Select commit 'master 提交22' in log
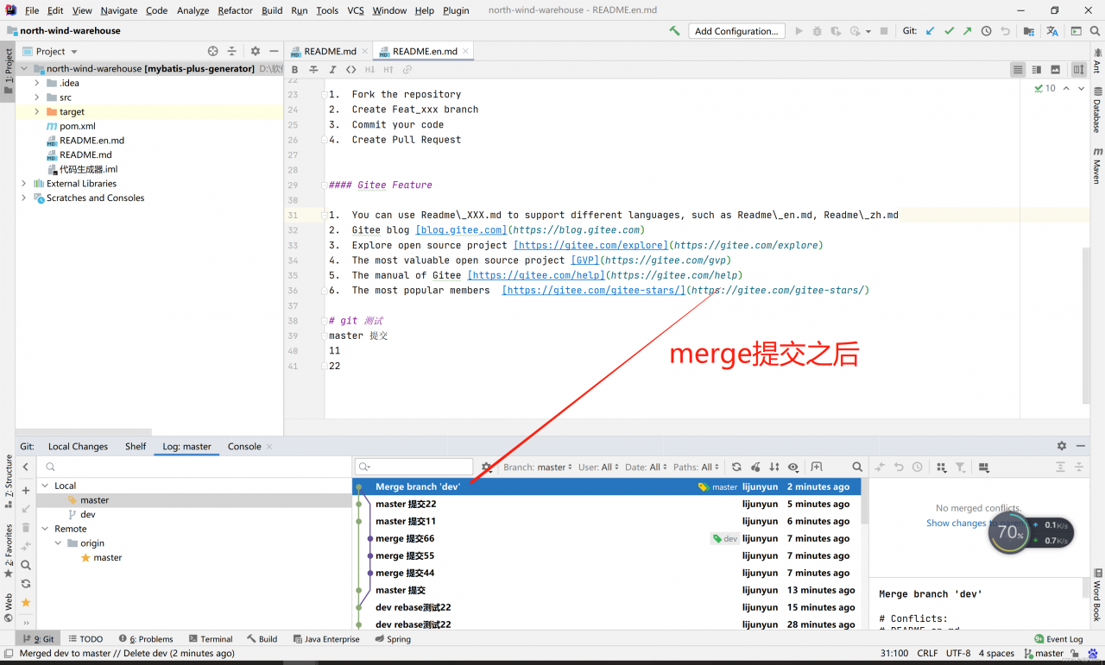This screenshot has width=1105, height=665. coord(607,504)
